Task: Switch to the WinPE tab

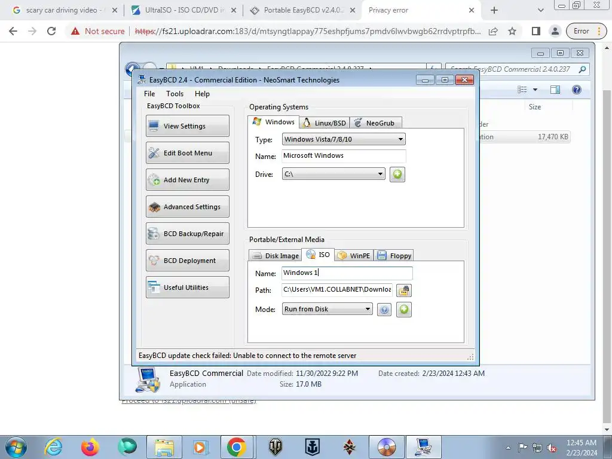Action: click(x=354, y=256)
